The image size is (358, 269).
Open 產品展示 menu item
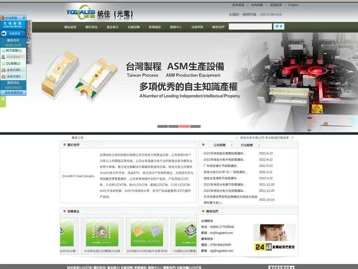click(x=112, y=27)
